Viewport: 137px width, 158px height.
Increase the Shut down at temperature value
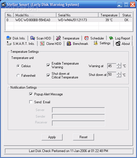click(119, 73)
